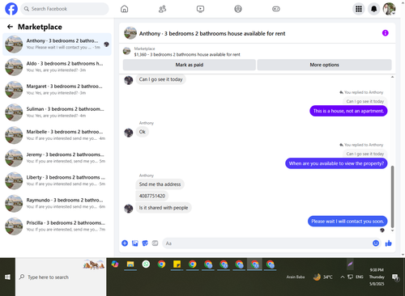Screen dimensions: 405x296
Task: Click the chat header listing thumbnail
Action: (x=130, y=33)
